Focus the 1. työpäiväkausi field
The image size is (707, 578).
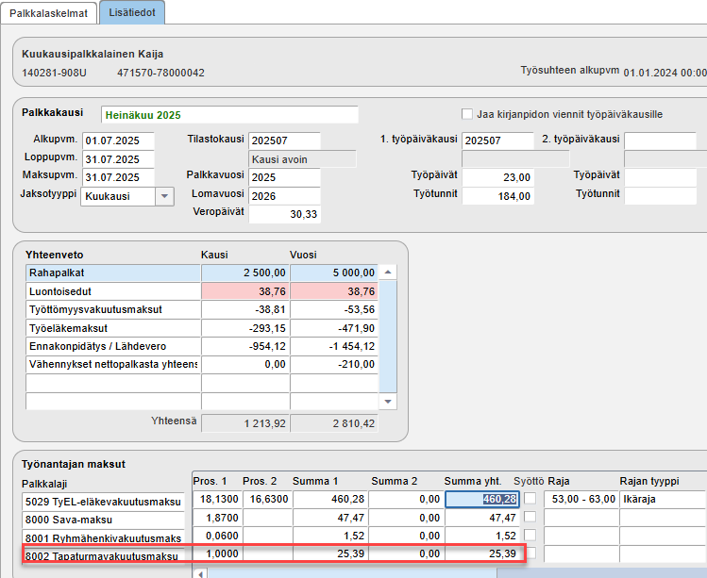(x=498, y=140)
